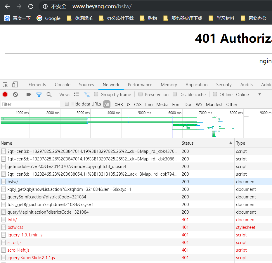Reload the page with refresh icon

point(31,6)
